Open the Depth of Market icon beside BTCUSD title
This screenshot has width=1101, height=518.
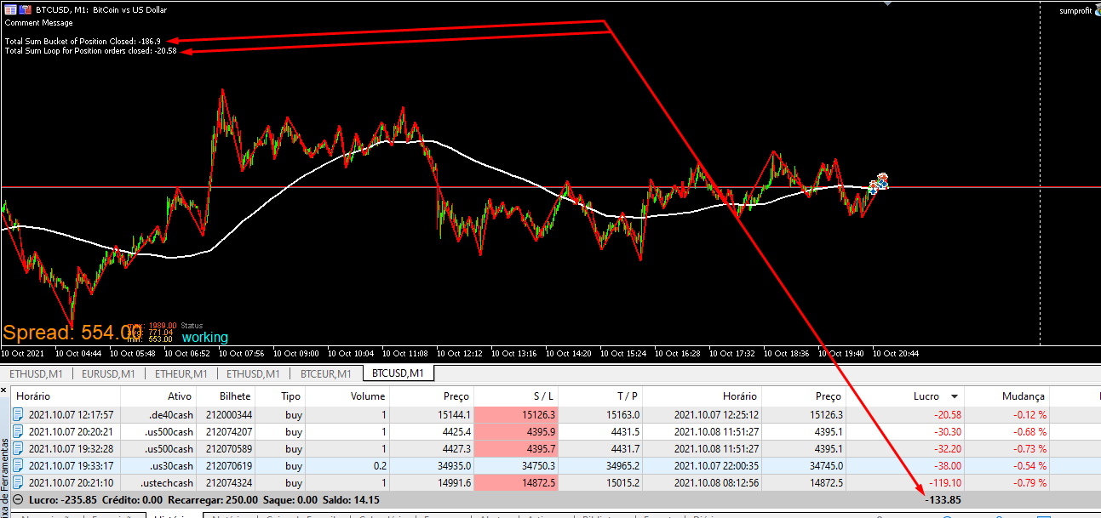point(10,10)
